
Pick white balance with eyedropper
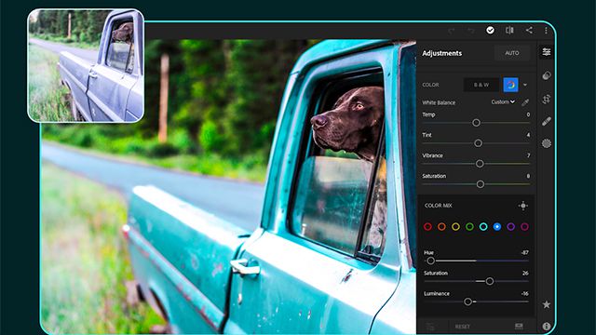[x=525, y=102]
